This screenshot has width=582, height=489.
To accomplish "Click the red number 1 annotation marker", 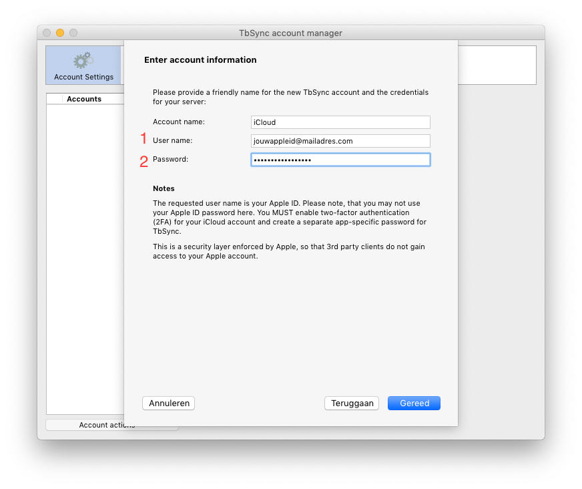I will [143, 139].
